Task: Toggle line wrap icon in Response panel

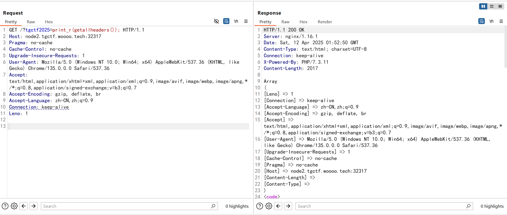Action: tap(482, 21)
